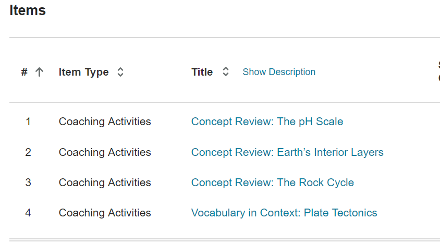Select row number 1 cell

[28, 121]
